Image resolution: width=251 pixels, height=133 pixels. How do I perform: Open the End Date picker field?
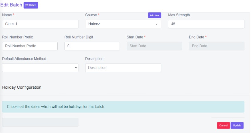(216, 46)
